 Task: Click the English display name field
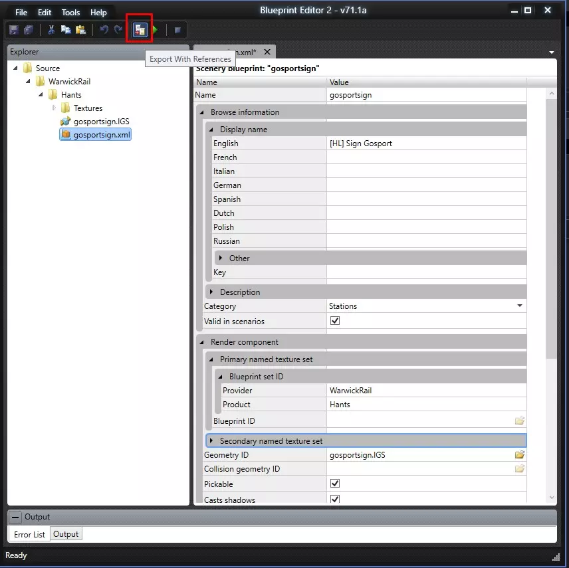coord(425,143)
